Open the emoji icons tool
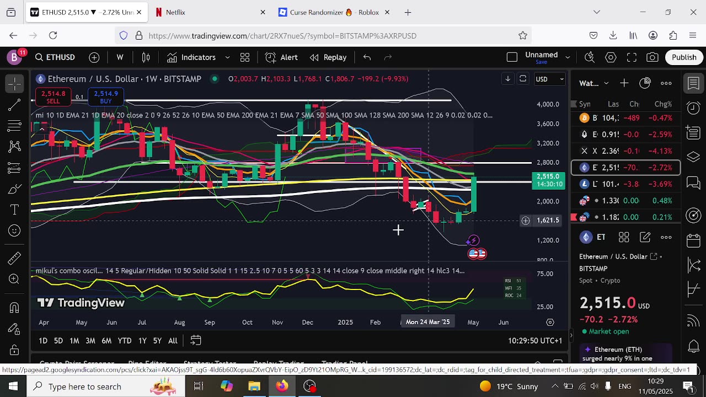The image size is (706, 397). (x=15, y=231)
